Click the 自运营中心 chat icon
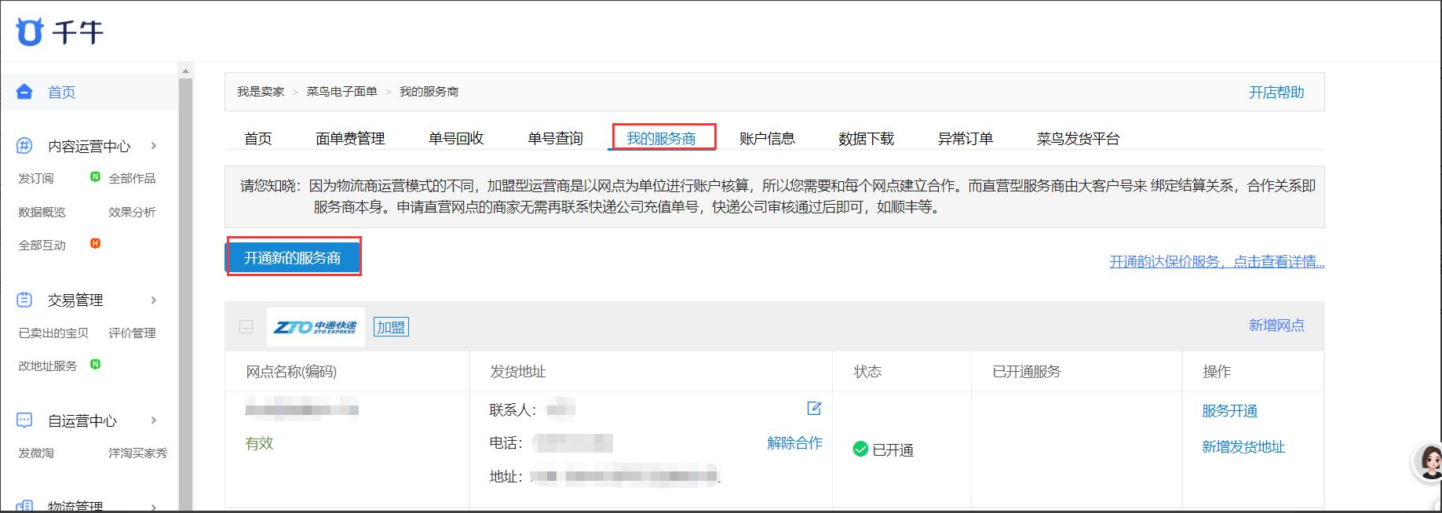Screen dimensions: 1442x513 (x=24, y=420)
